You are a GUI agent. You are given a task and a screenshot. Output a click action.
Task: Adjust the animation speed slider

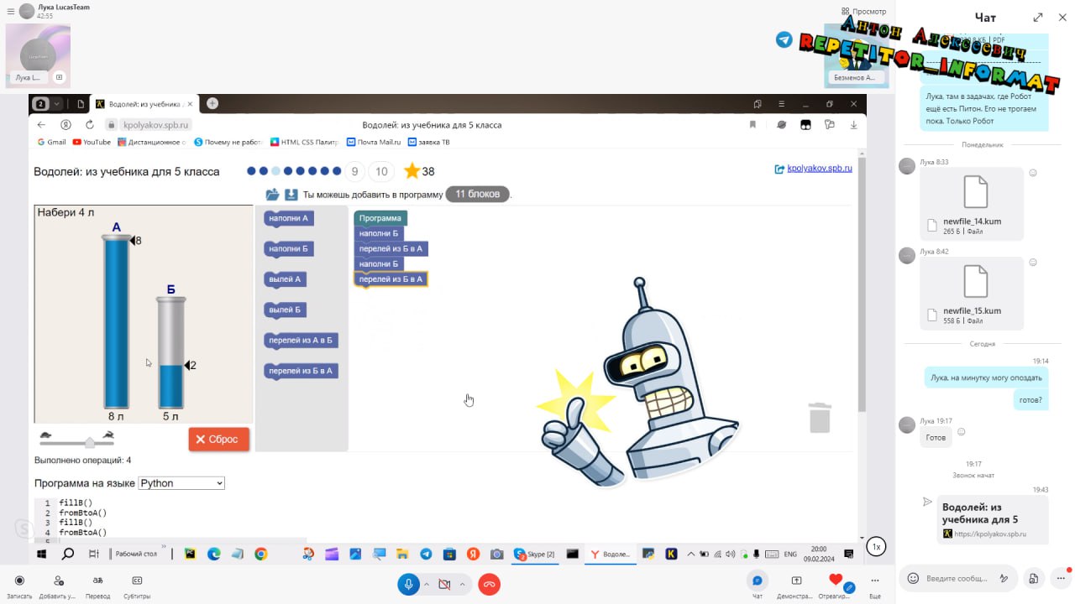point(91,442)
